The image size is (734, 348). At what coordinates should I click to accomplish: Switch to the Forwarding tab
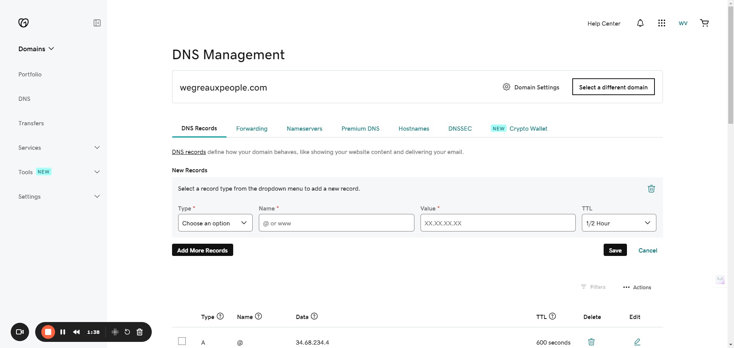coord(252,129)
